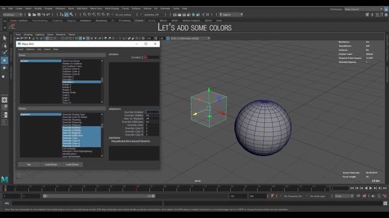
Task: Open the Workspace dropdown
Action: [x=363, y=9]
